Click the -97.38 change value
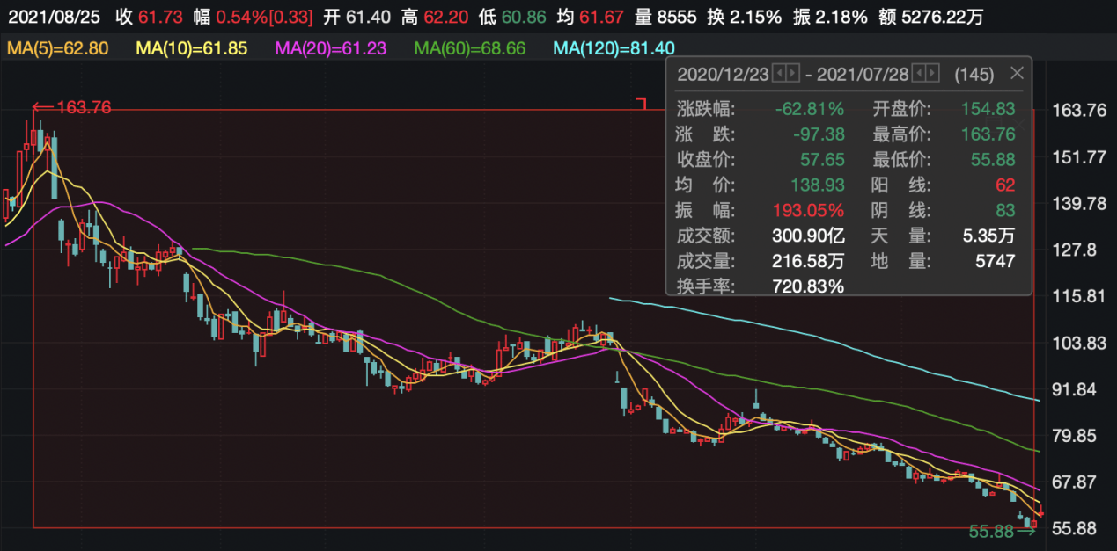The height and width of the screenshot is (551, 1117). point(819,134)
